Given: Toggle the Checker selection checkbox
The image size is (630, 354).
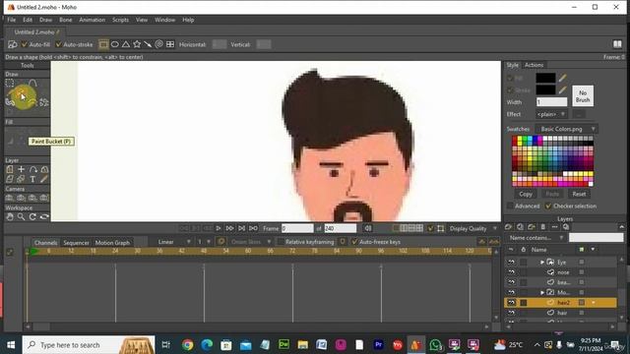Looking at the screenshot, I should pos(548,206).
